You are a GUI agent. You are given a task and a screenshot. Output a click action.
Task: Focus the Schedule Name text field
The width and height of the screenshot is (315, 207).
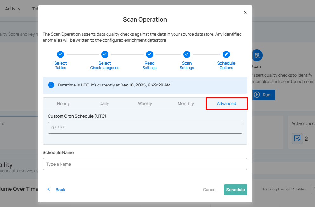point(145,164)
